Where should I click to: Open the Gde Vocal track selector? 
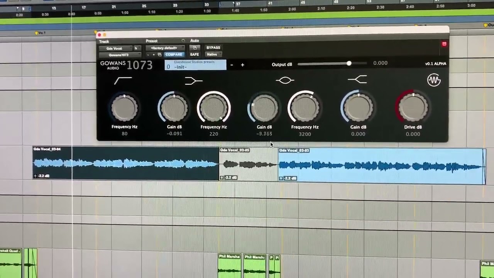pos(115,48)
